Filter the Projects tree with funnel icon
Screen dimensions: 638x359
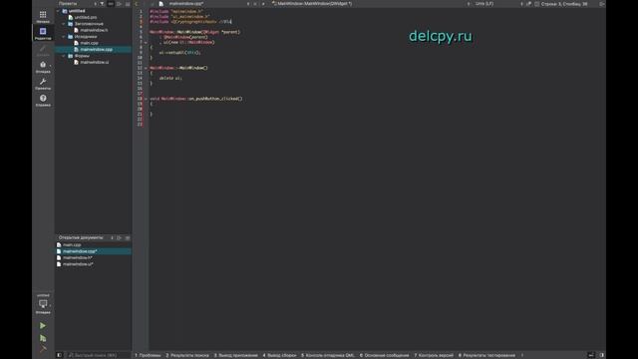coord(102,4)
